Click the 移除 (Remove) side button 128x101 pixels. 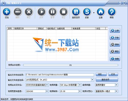[x=115, y=44]
